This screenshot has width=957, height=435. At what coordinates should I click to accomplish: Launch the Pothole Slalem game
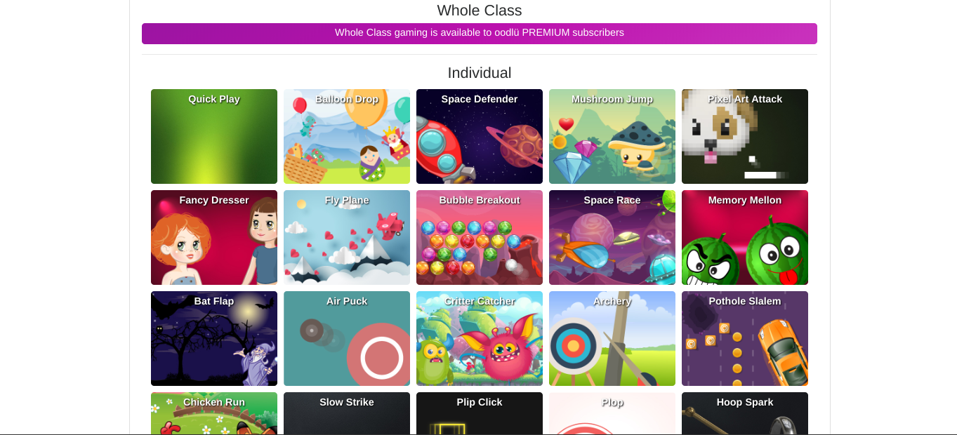point(745,338)
